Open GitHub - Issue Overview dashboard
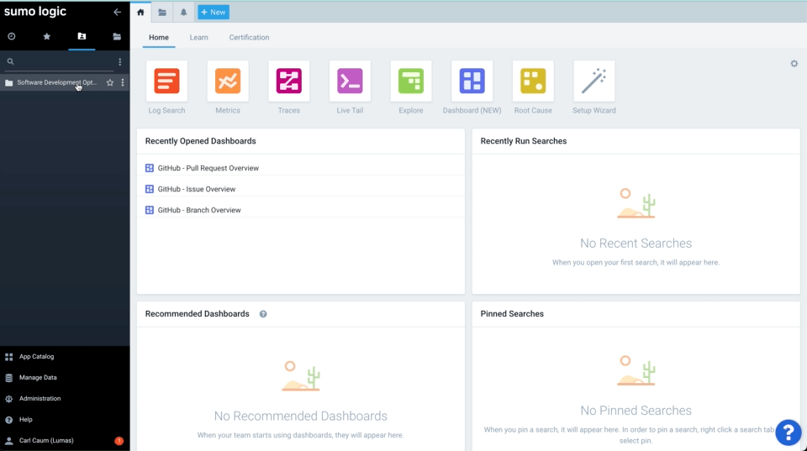This screenshot has height=451, width=807. tap(196, 189)
